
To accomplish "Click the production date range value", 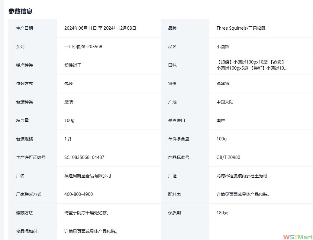I will [x=100, y=28].
